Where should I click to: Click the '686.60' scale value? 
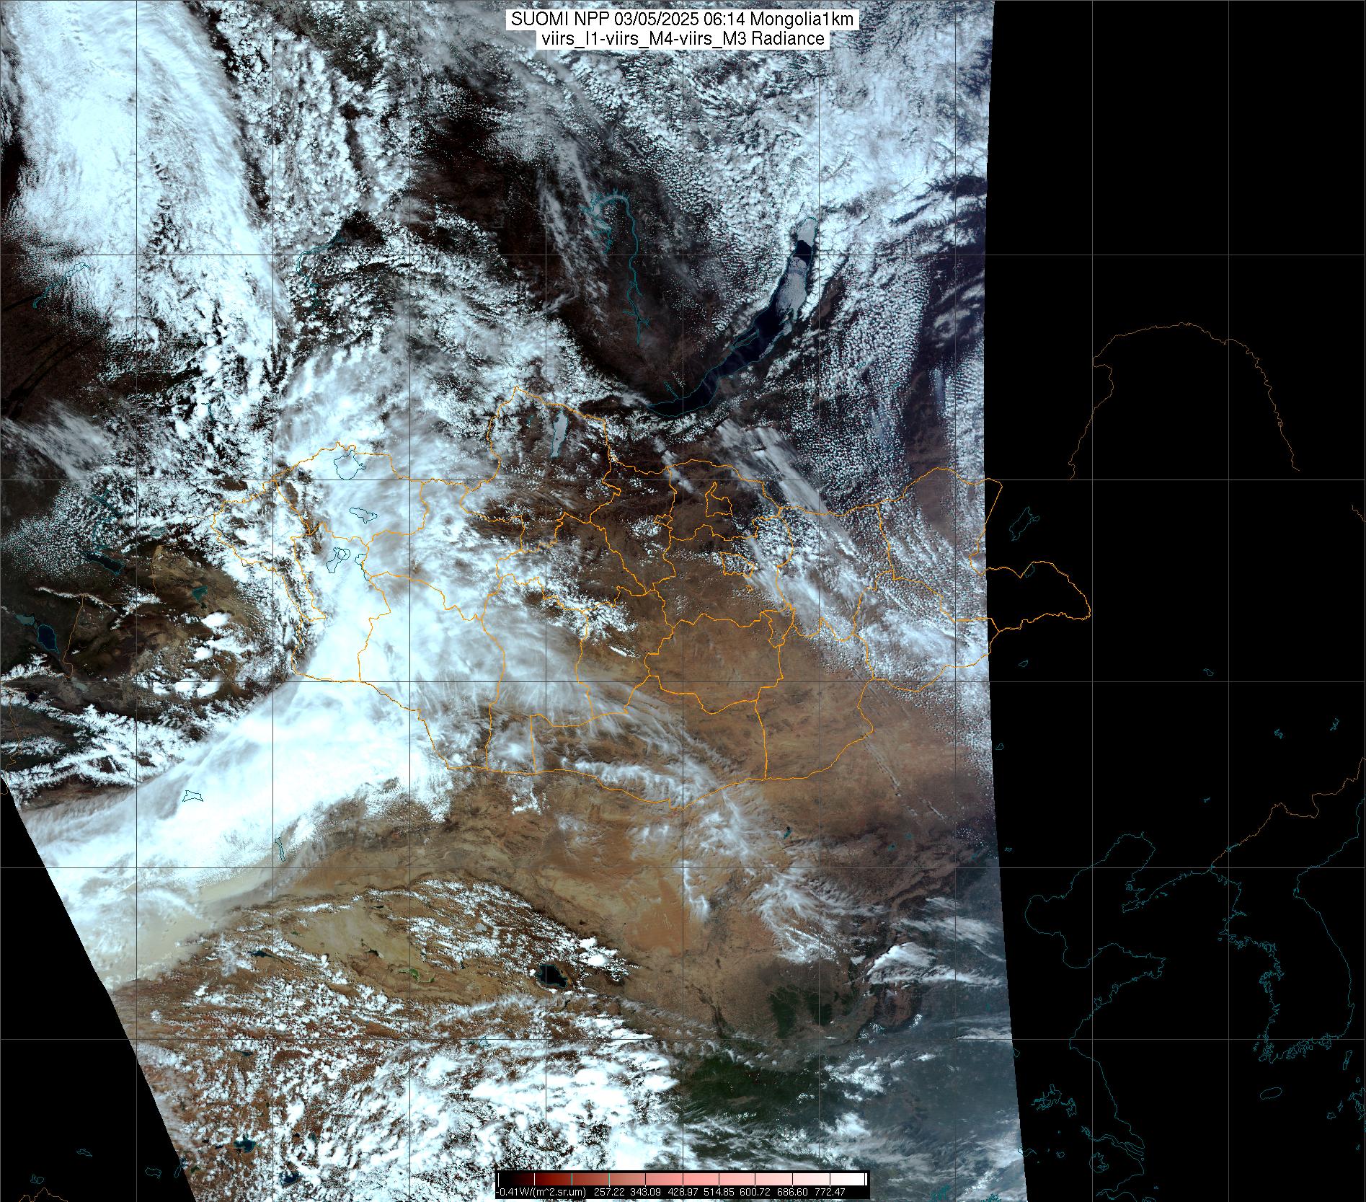[x=792, y=1192]
